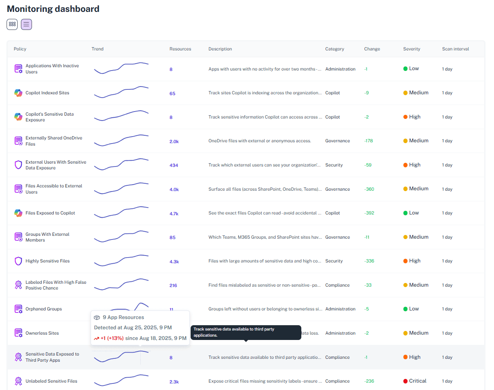Click the Copilot icon beside Copilot Indexed Sites
This screenshot has height=390, width=494.
[18, 93]
